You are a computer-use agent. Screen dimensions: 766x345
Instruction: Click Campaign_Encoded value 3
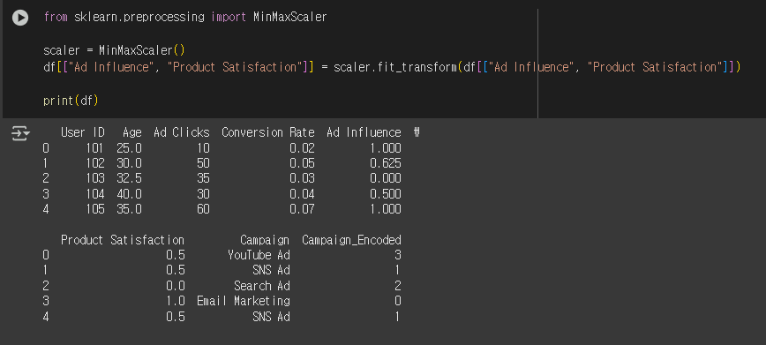[x=398, y=255]
